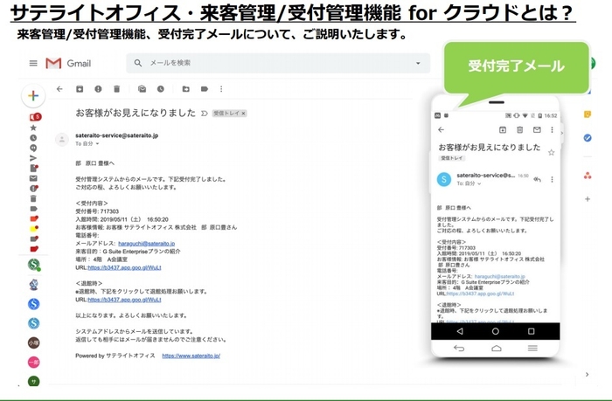
Task: Report spam using the exclamation icon
Action: [x=98, y=89]
